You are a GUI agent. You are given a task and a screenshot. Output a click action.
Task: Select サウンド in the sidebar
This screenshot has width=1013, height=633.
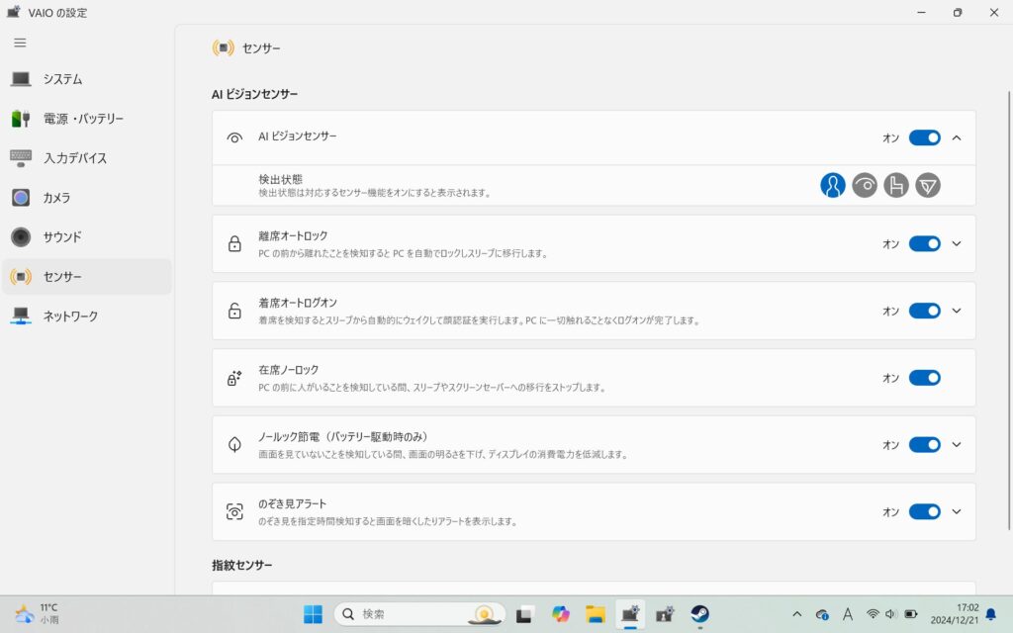tap(61, 237)
